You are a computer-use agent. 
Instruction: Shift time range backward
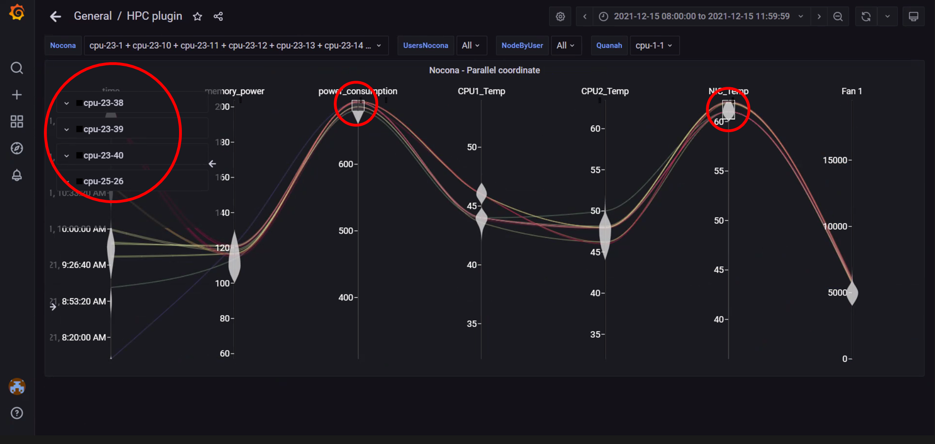(584, 17)
